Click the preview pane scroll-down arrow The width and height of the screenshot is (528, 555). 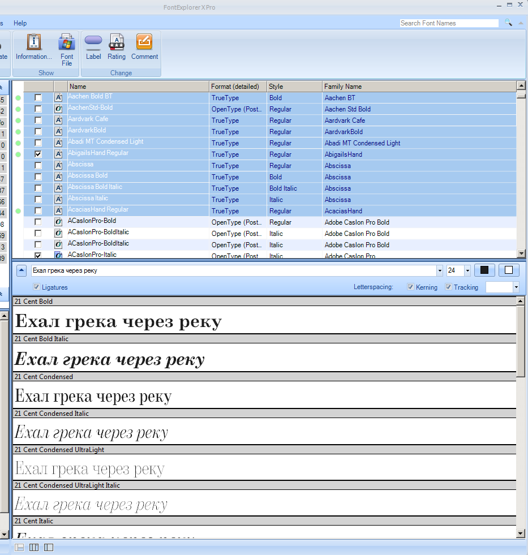[x=521, y=534]
